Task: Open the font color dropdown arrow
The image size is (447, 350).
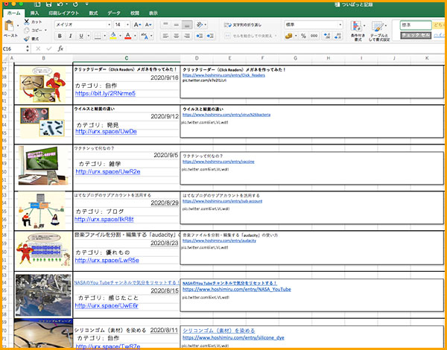Action: click(135, 36)
